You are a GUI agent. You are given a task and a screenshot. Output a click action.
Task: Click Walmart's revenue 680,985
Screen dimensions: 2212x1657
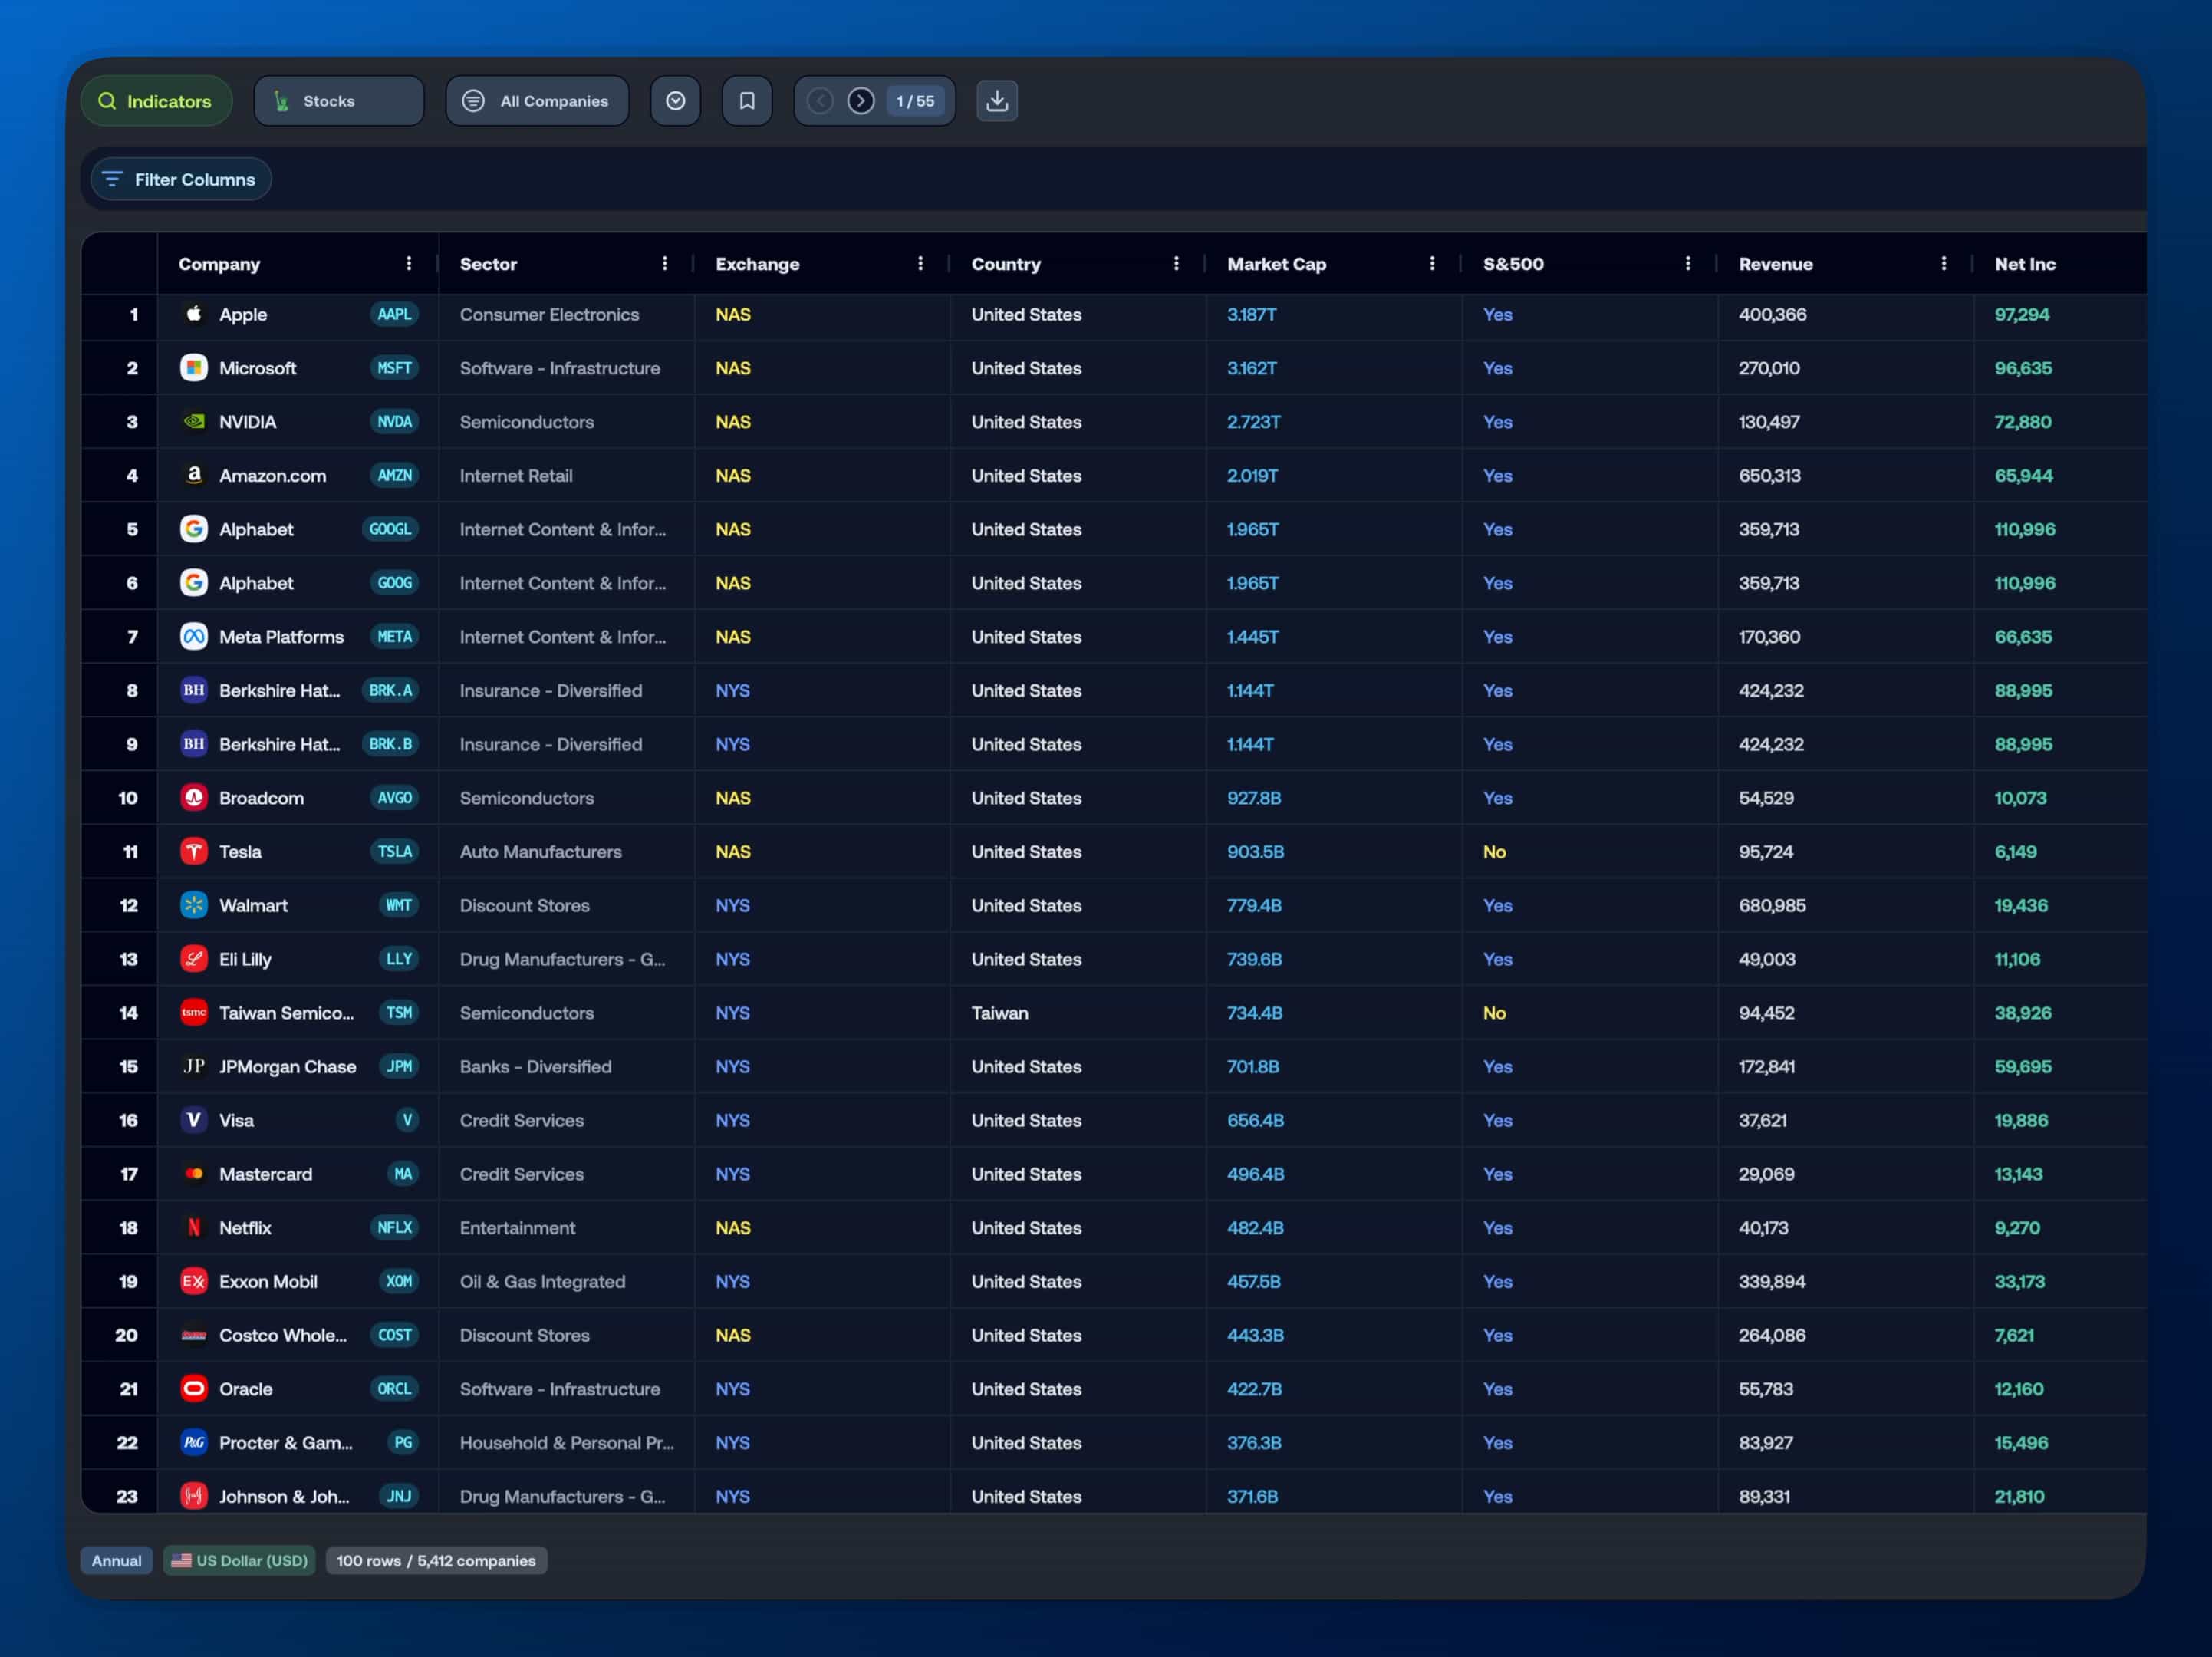[x=1772, y=905]
